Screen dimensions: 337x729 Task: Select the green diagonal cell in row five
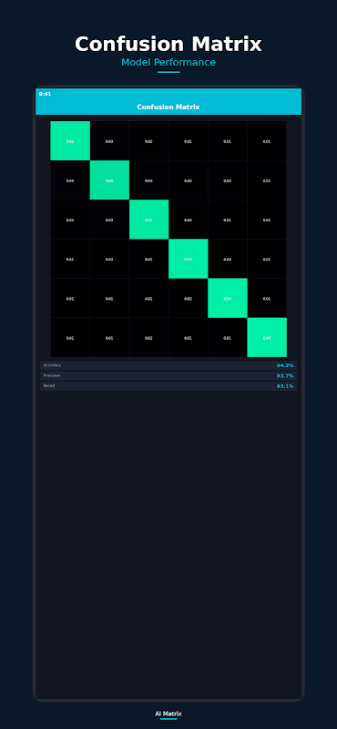228,298
